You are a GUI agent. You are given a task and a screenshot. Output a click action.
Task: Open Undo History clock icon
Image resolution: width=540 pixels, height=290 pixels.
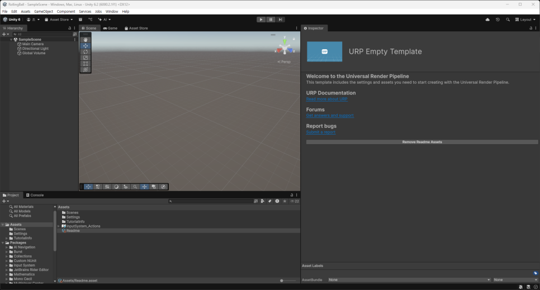[498, 20]
